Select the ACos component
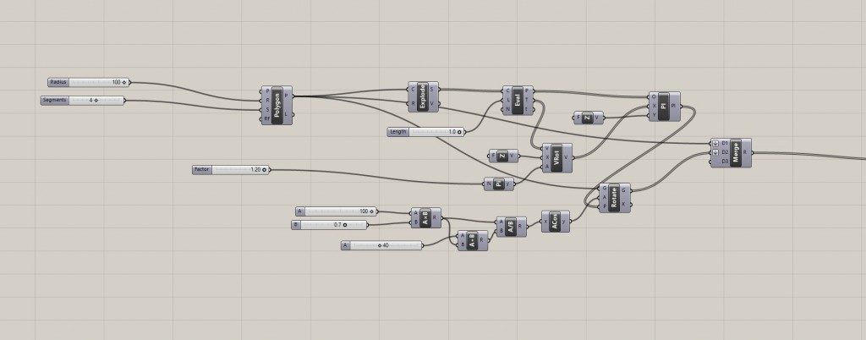The width and height of the screenshot is (866, 340). point(554,222)
